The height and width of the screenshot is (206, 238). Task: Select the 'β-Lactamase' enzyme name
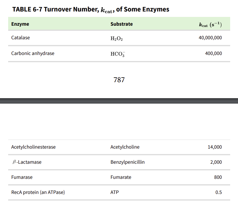(x=27, y=162)
